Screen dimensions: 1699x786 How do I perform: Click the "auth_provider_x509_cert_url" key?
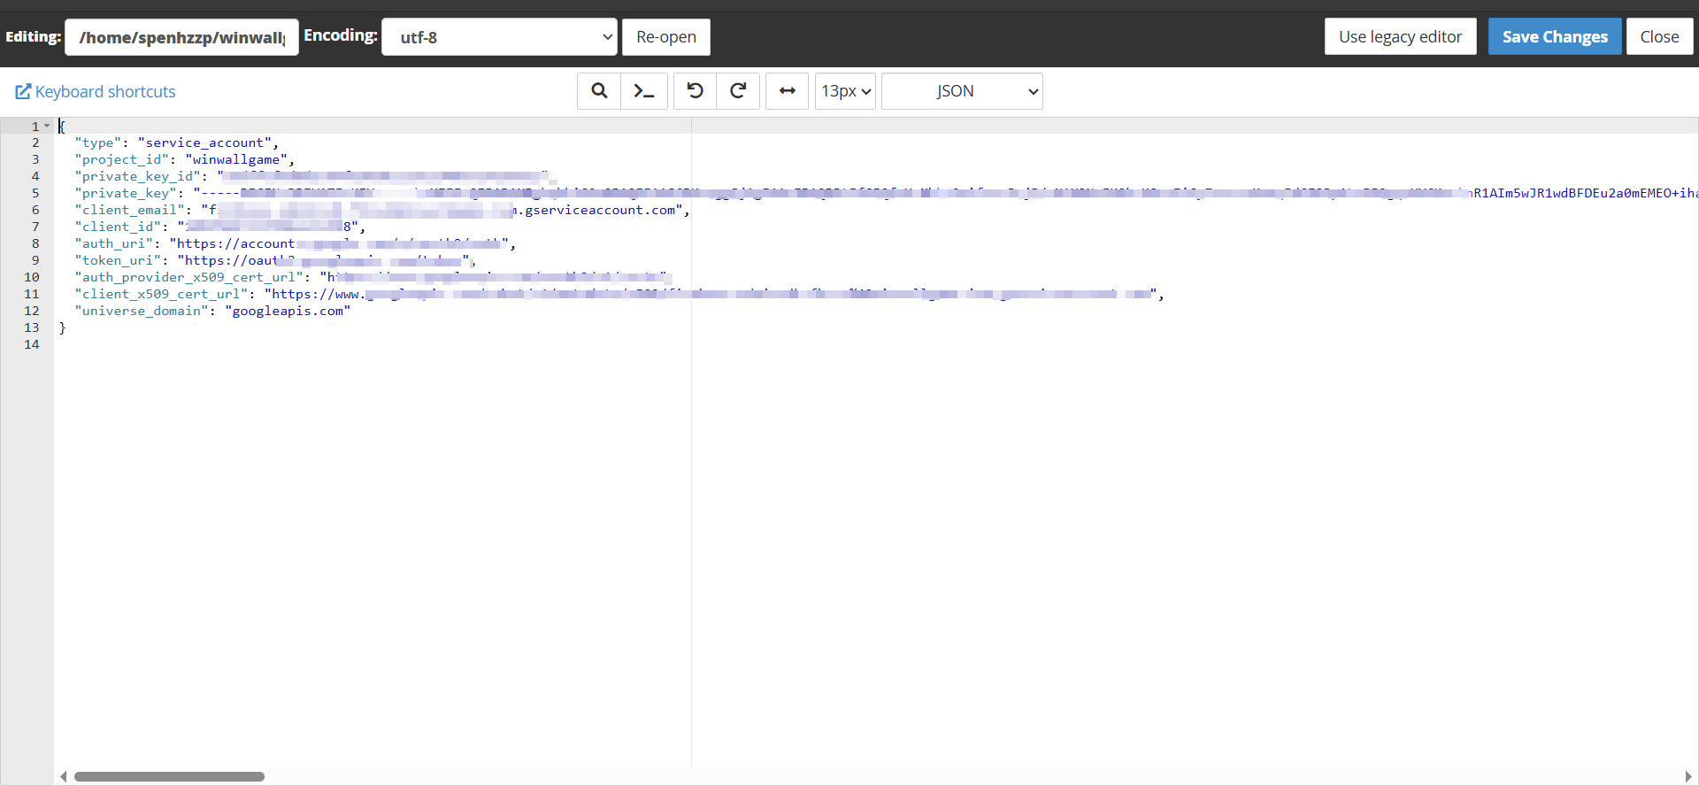click(189, 277)
